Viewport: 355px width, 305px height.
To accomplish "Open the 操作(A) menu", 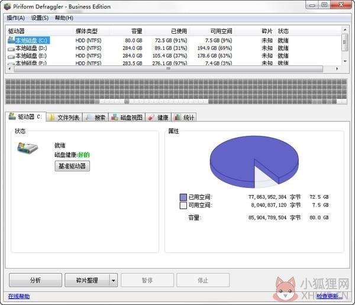I will coord(15,18).
